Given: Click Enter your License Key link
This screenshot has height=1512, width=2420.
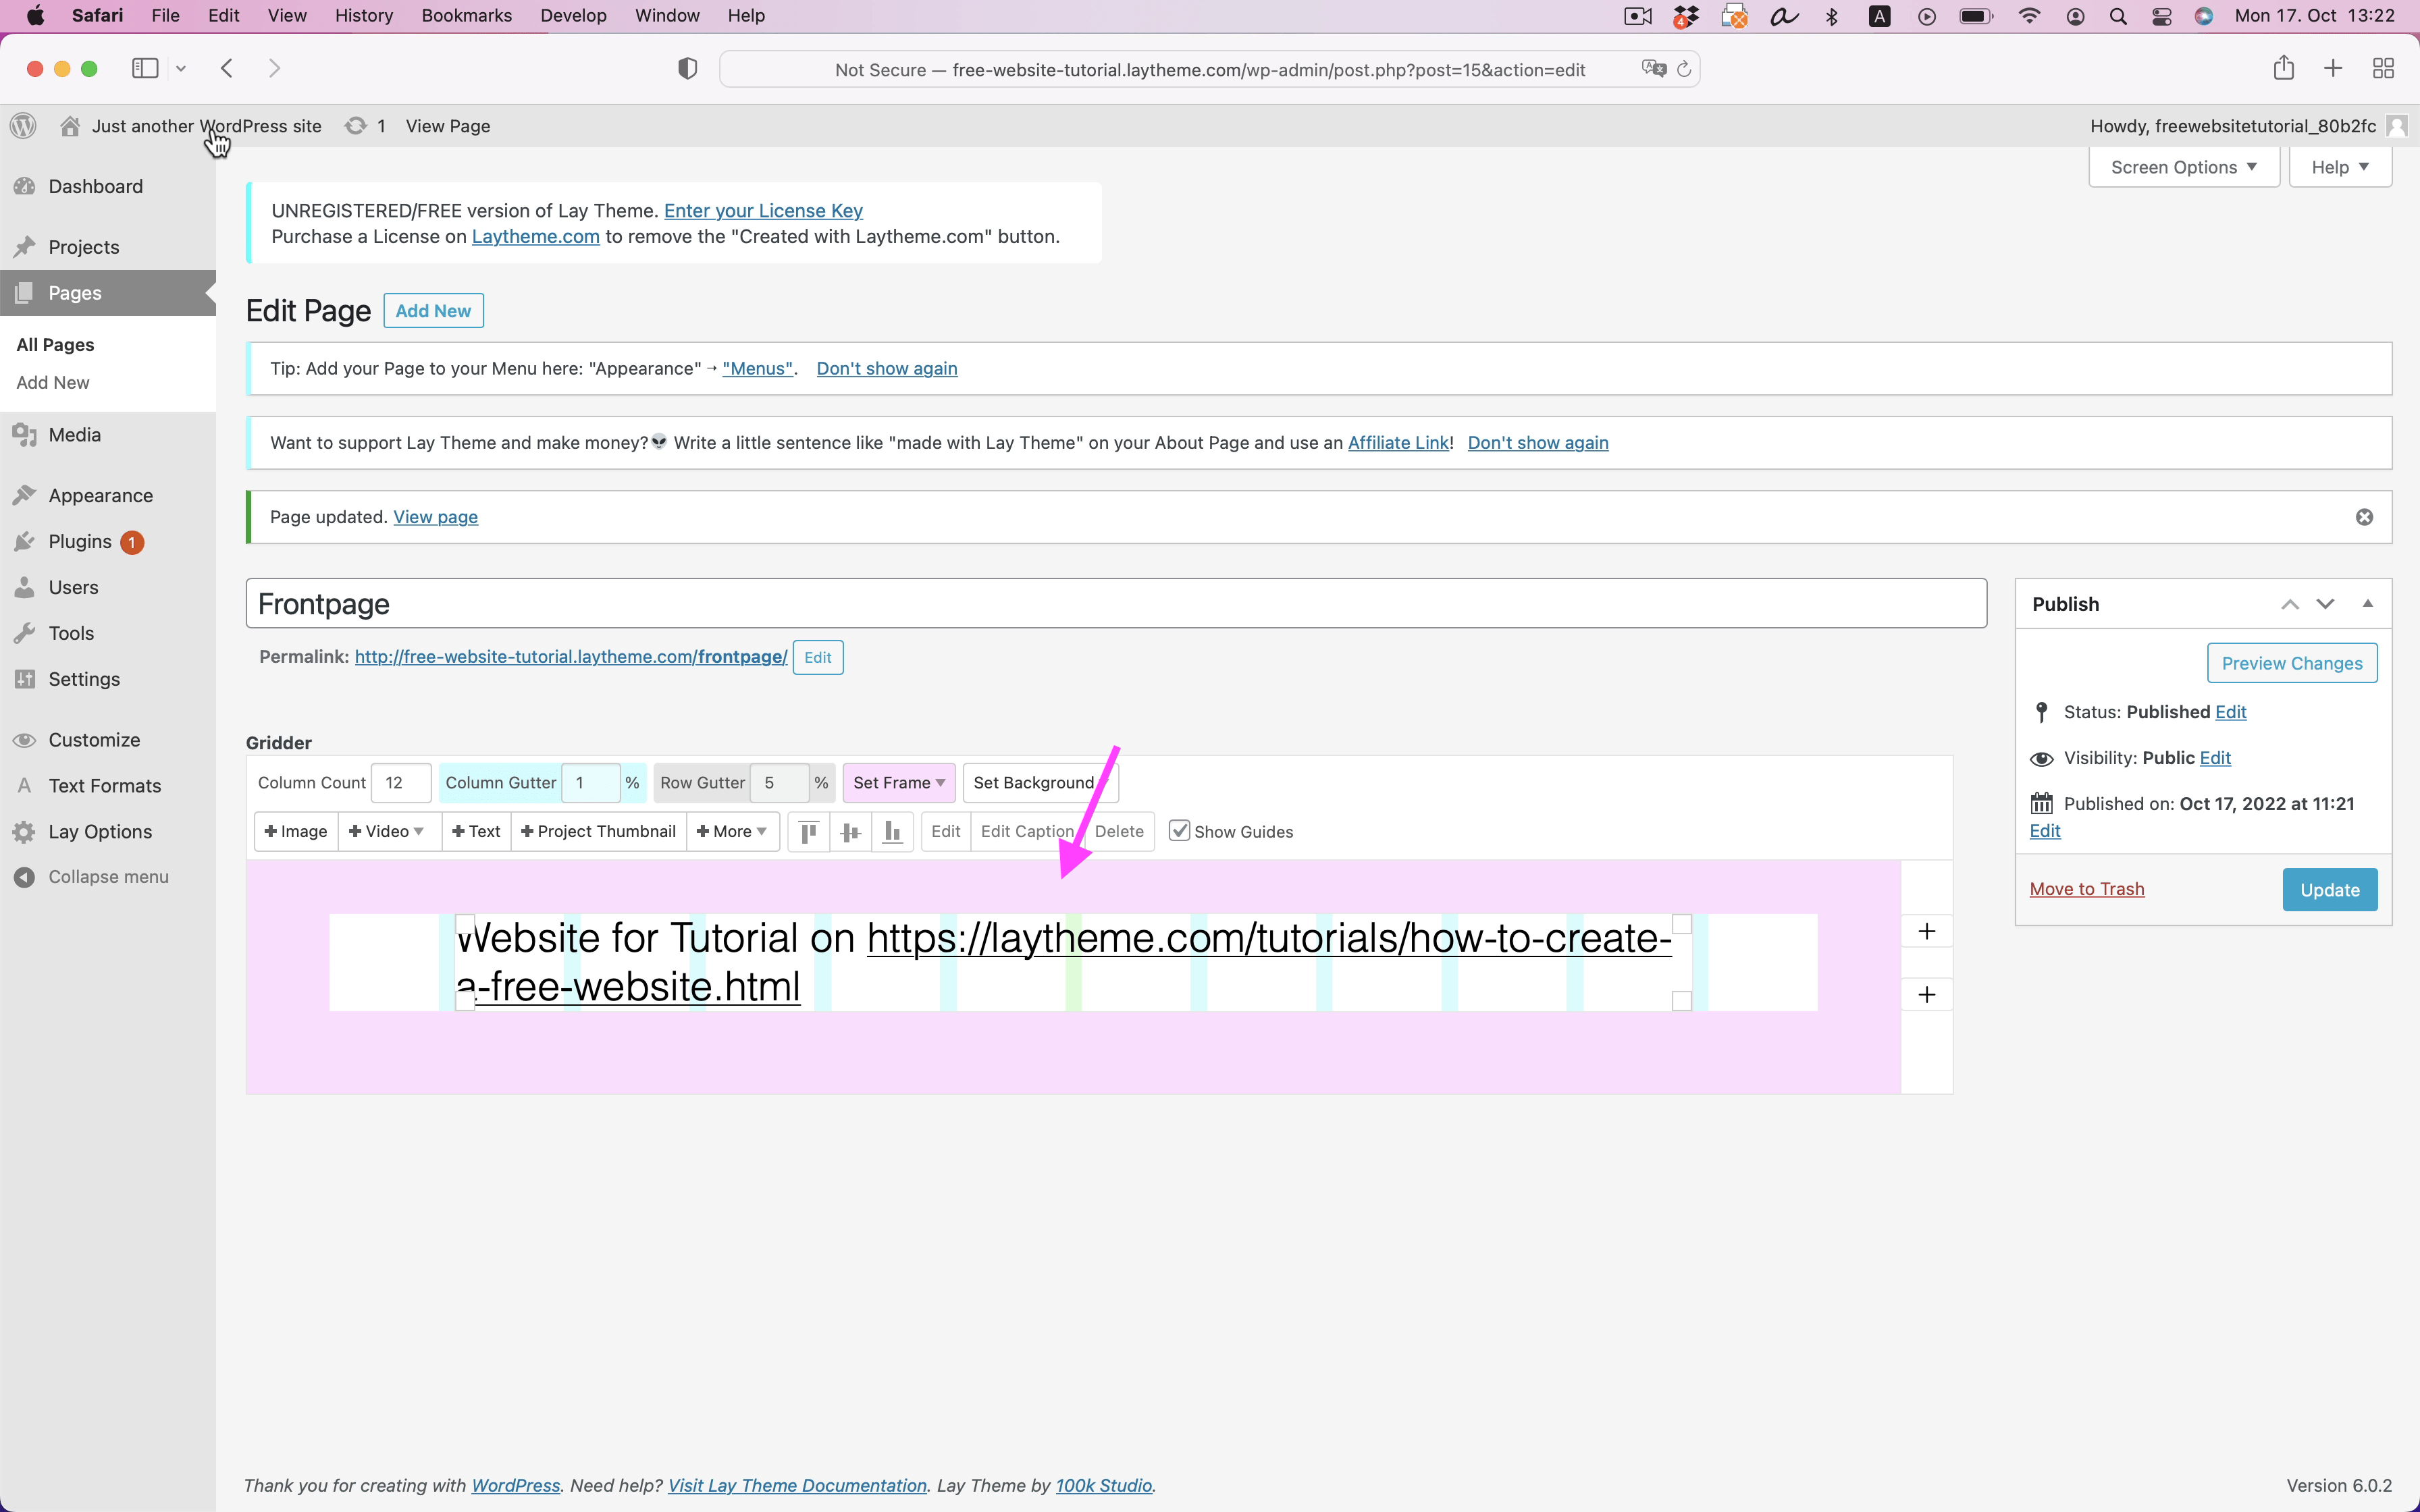Looking at the screenshot, I should pyautogui.click(x=763, y=210).
